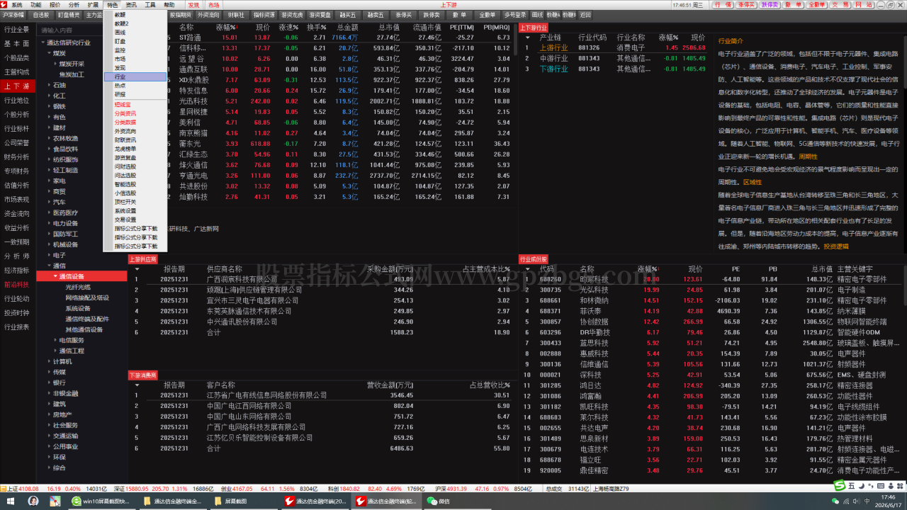Click the 上证 index indicator icon
The height and width of the screenshot is (510, 907).
pos(4,488)
